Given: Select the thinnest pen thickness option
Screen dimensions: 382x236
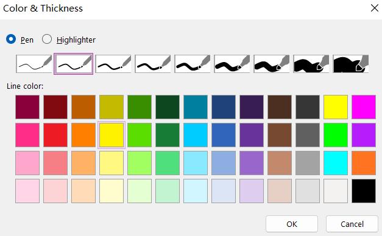Looking at the screenshot, I should pos(34,64).
